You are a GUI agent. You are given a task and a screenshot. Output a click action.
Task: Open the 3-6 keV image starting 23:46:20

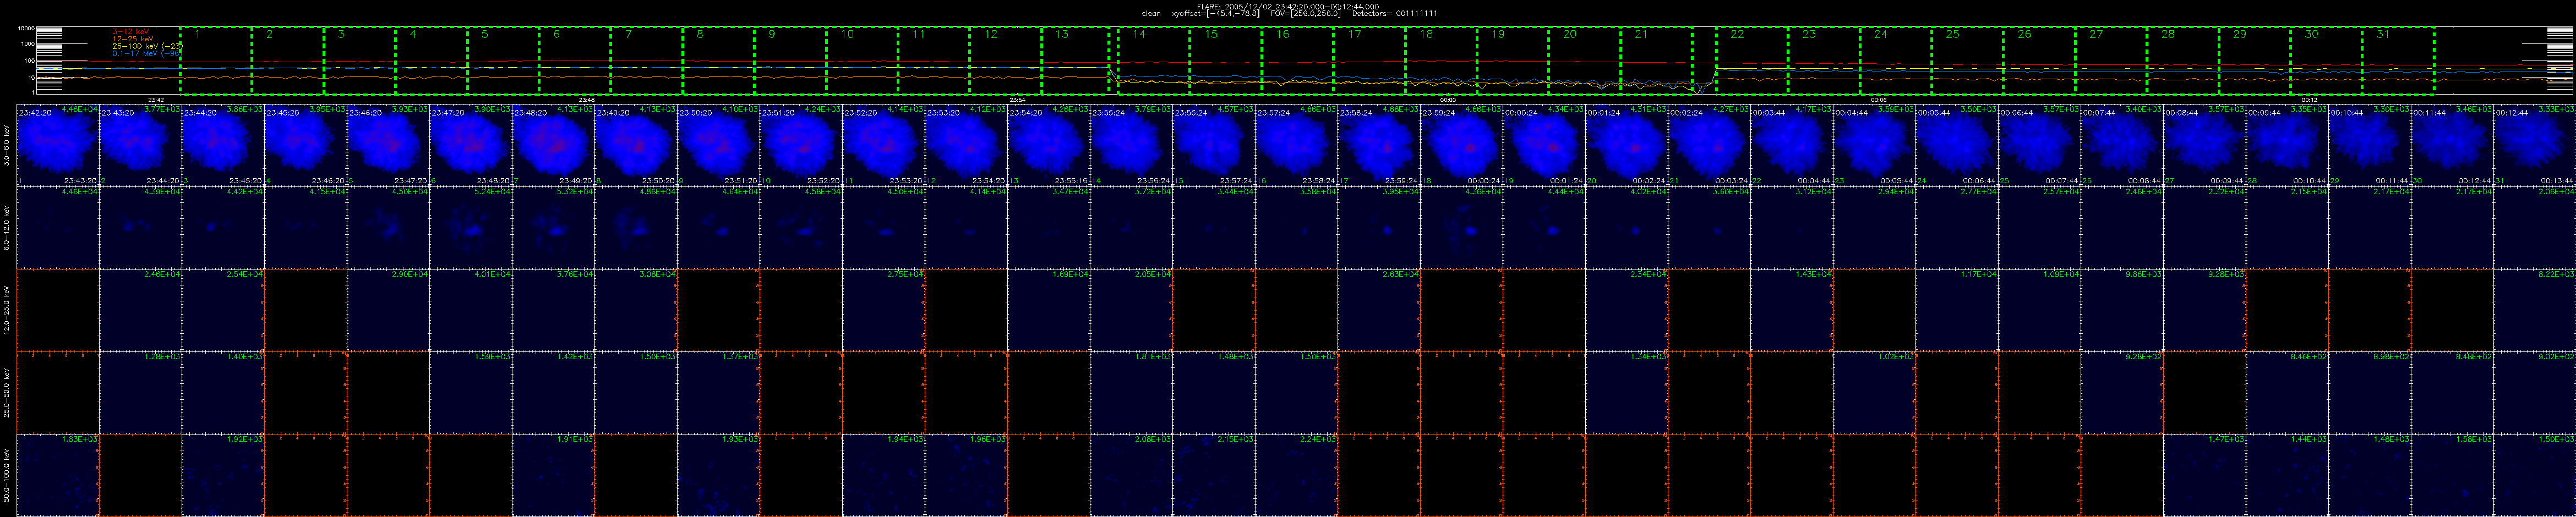click(x=388, y=145)
